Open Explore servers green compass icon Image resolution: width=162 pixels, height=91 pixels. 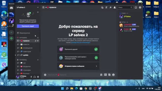pos(11,38)
